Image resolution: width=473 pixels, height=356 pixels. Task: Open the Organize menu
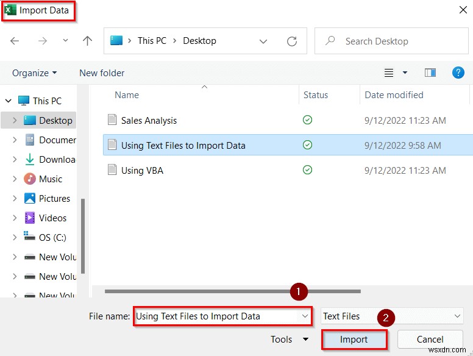click(34, 73)
